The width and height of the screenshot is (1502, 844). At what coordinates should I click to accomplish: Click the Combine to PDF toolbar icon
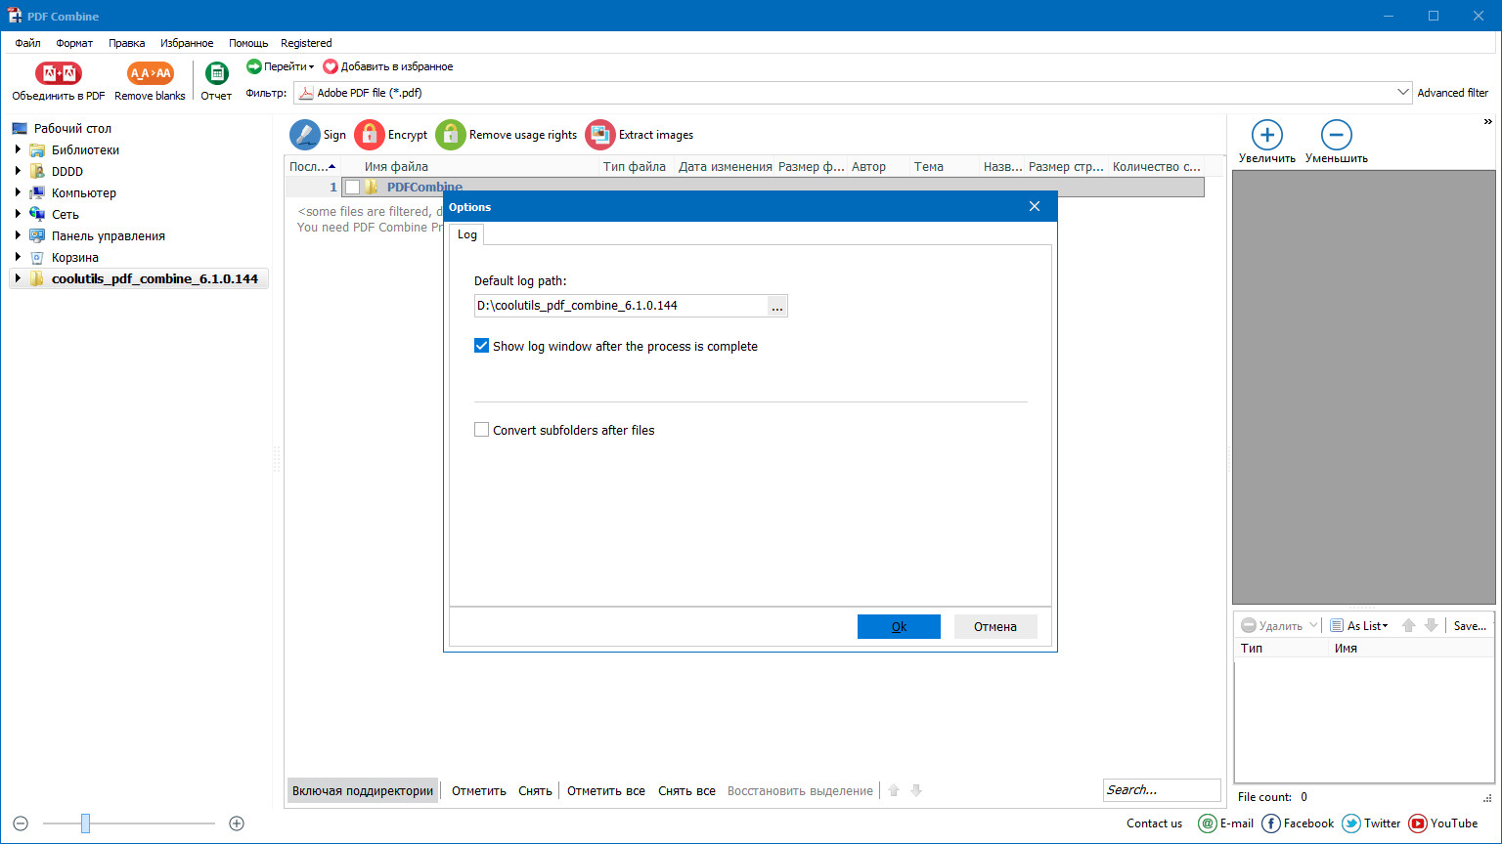(x=59, y=73)
